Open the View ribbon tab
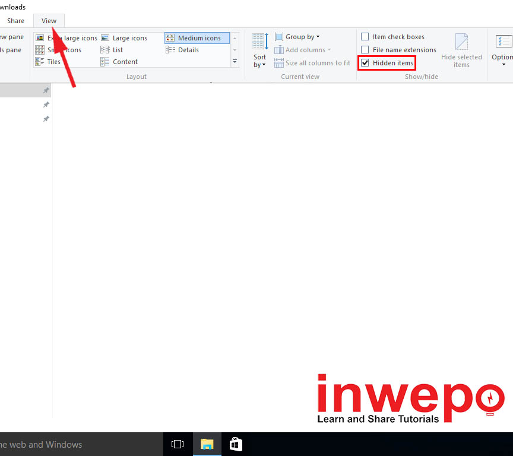The height and width of the screenshot is (456, 513). tap(49, 21)
